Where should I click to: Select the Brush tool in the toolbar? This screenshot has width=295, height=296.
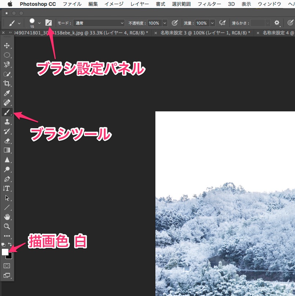pyautogui.click(x=7, y=112)
